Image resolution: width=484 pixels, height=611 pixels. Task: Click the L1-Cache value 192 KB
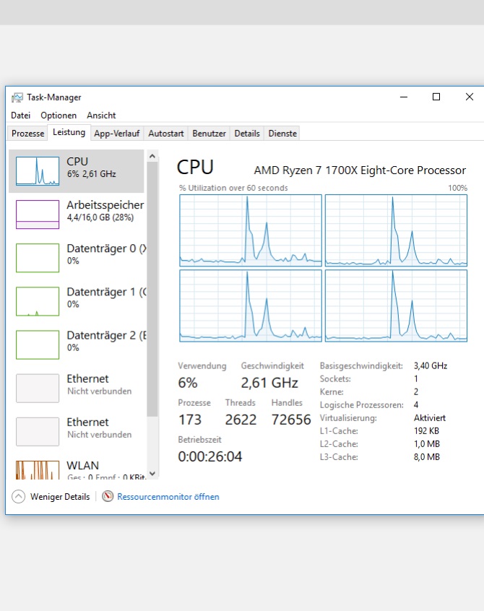(x=426, y=431)
